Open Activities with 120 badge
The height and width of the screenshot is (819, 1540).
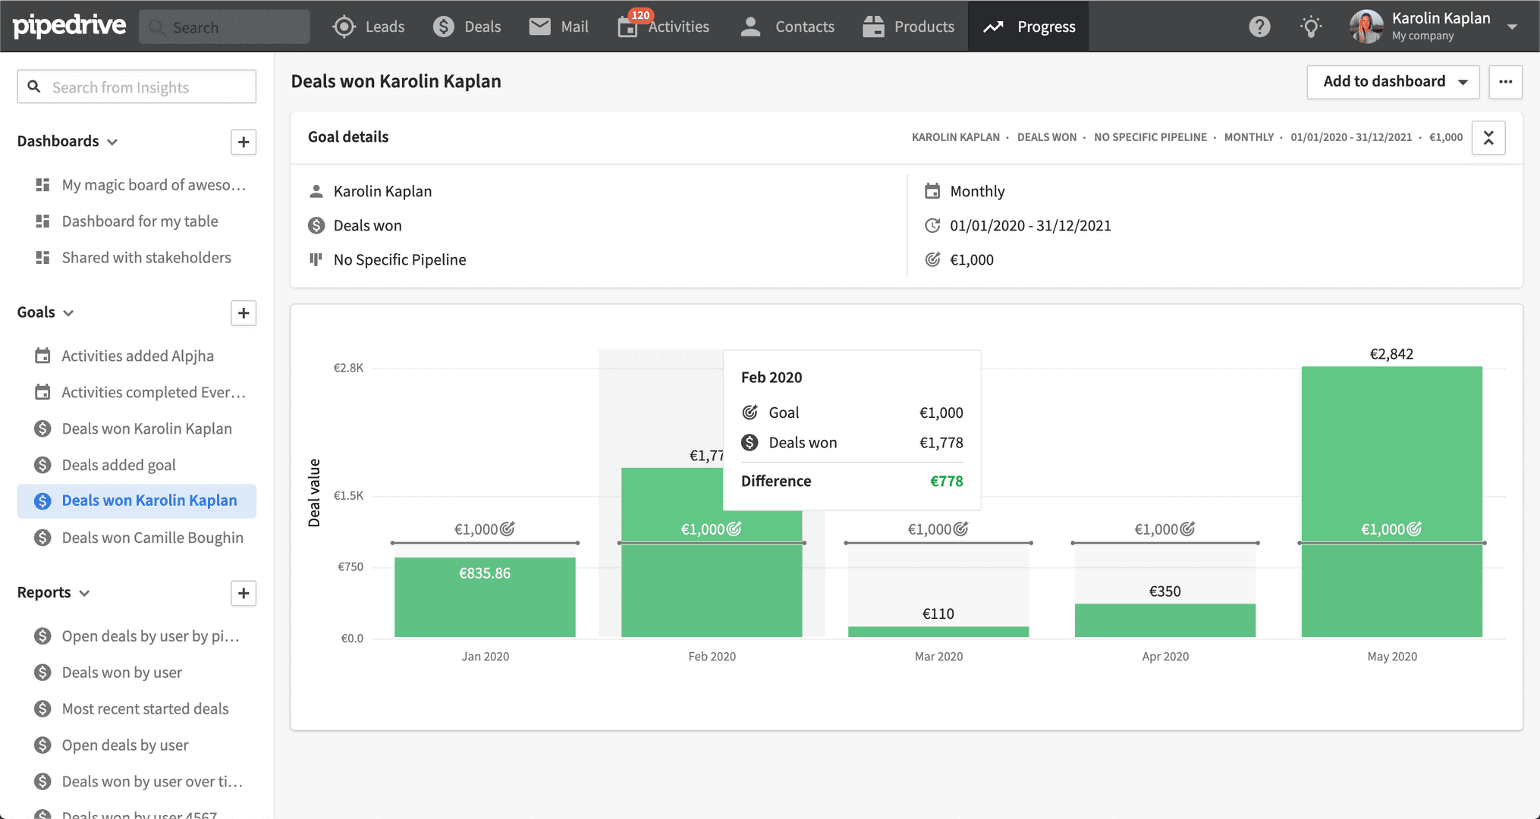coord(663,27)
